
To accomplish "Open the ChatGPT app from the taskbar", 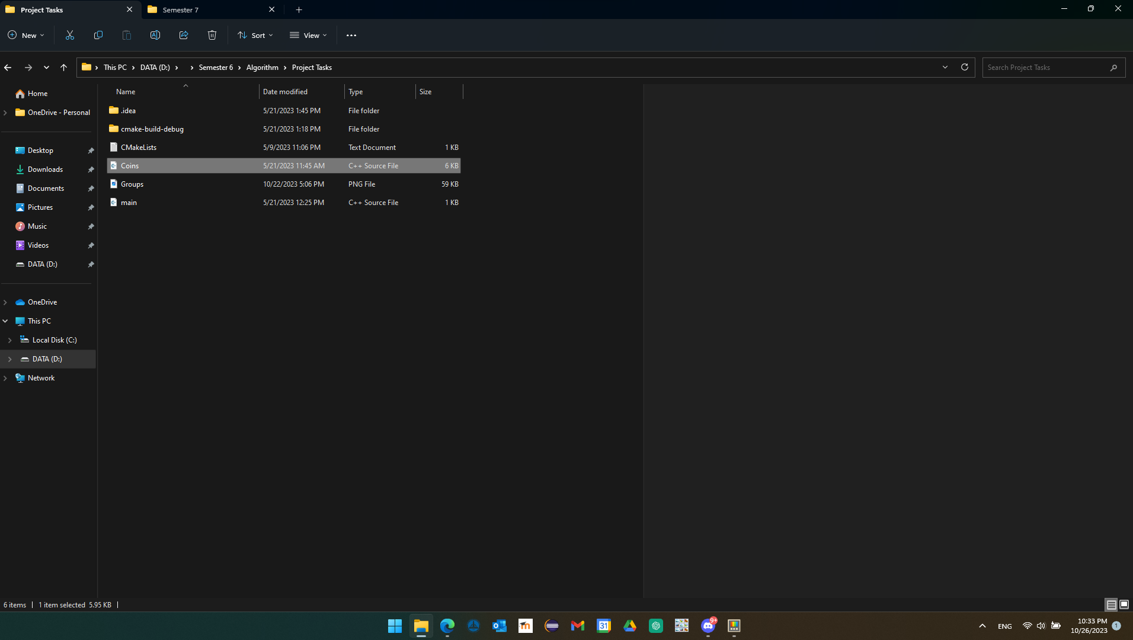I will point(656,626).
